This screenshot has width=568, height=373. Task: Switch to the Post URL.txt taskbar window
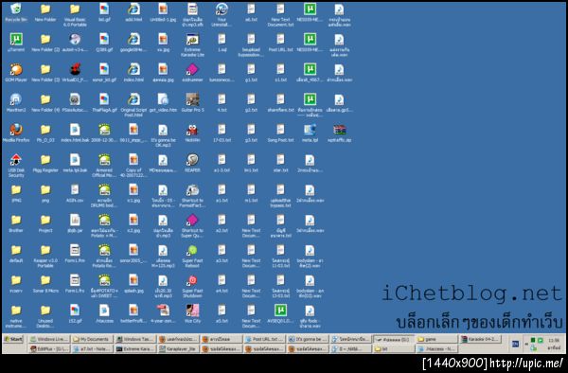[x=264, y=339]
